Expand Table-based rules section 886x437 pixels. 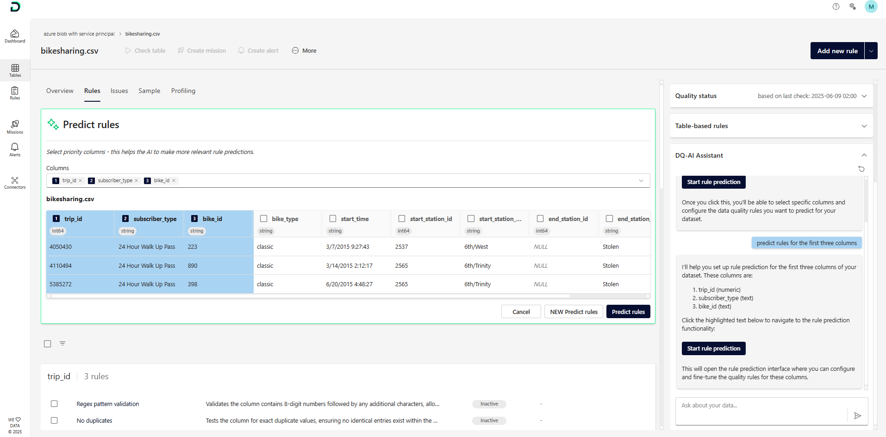tap(864, 126)
